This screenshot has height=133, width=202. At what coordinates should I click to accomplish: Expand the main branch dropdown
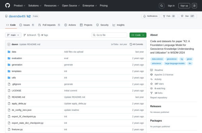pos(13,35)
